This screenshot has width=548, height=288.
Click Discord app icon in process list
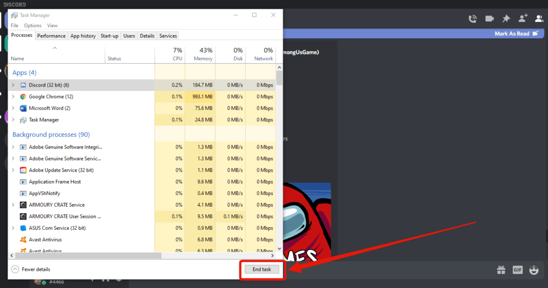click(x=23, y=85)
